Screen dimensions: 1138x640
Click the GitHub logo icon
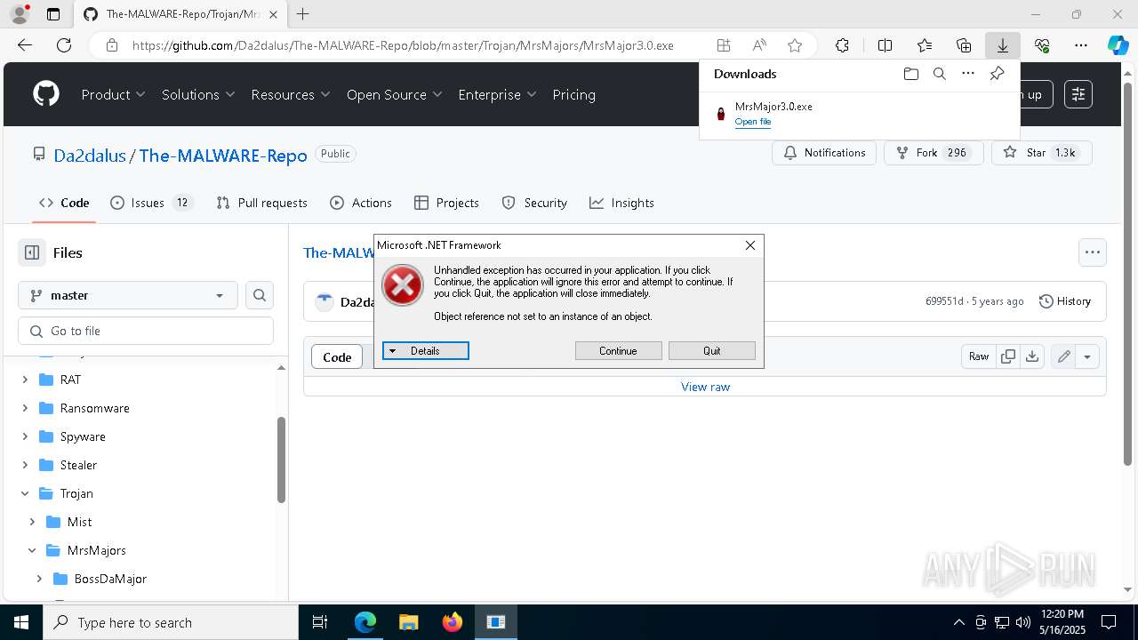46,94
